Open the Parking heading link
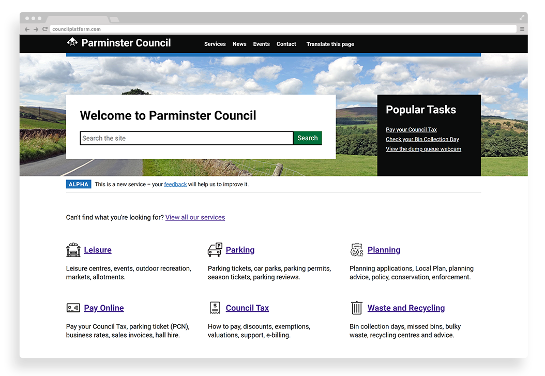The image size is (545, 376). coord(240,250)
